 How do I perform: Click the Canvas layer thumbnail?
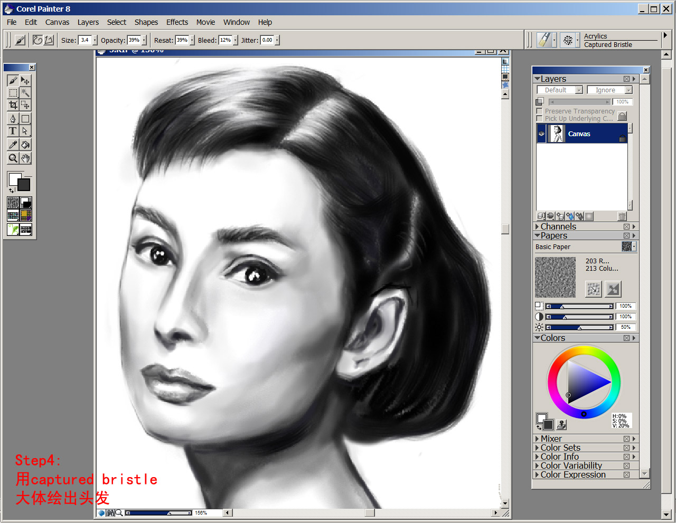coord(557,134)
